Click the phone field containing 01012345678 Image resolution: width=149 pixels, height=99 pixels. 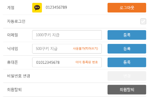tap(67, 62)
